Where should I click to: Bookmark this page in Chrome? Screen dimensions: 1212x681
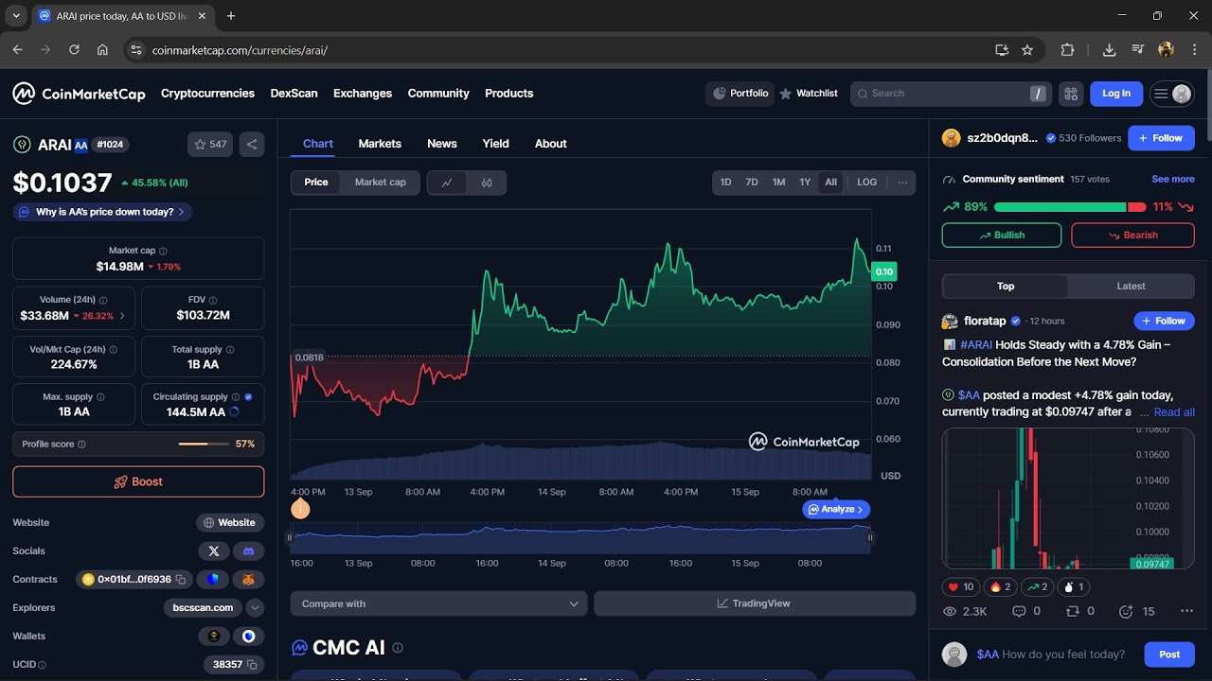click(1027, 50)
